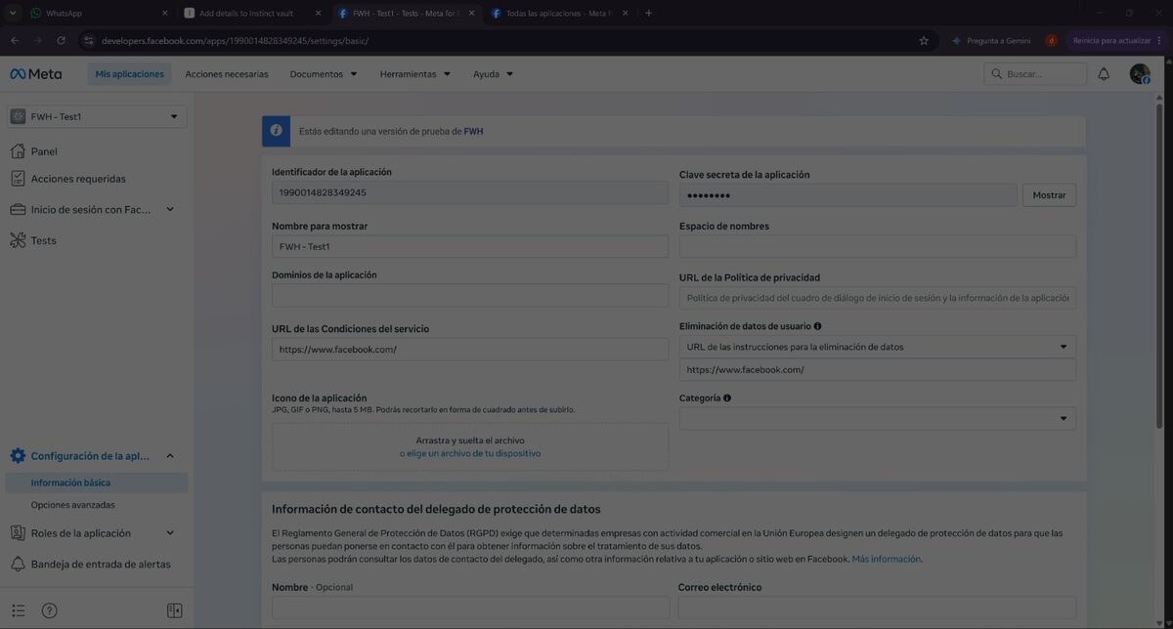Open notifications bell in Meta header
1173x629 pixels.
point(1104,74)
